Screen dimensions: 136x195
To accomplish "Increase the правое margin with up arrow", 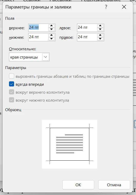I will [100, 35].
